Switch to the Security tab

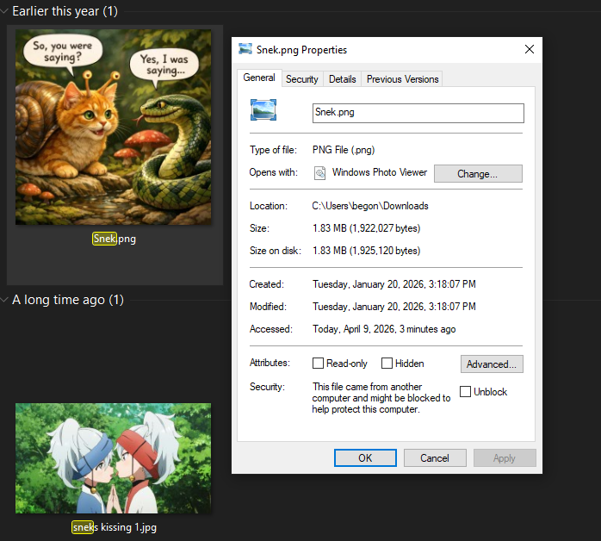pyautogui.click(x=302, y=79)
